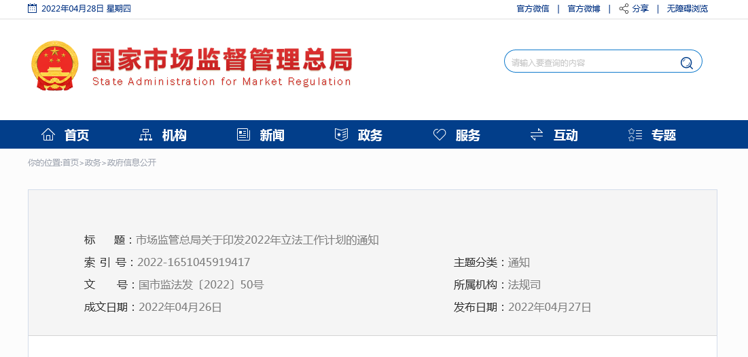748x357 pixels.
Task: Select the 主题分类 value 通知
Action: pyautogui.click(x=519, y=262)
